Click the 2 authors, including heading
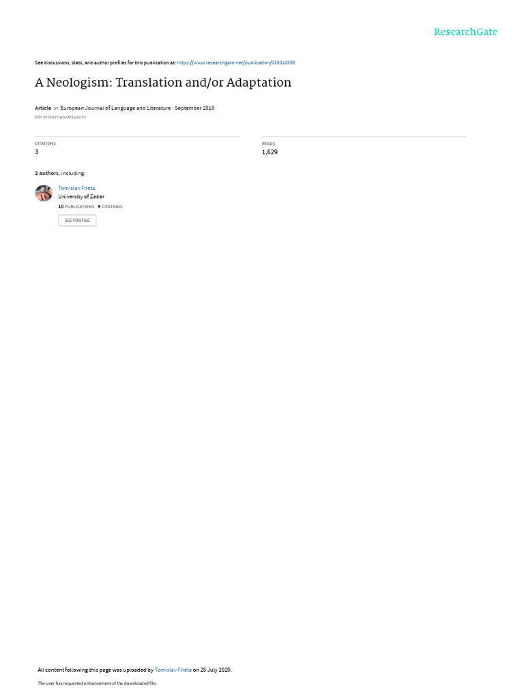This screenshot has width=524, height=699. tap(60, 173)
